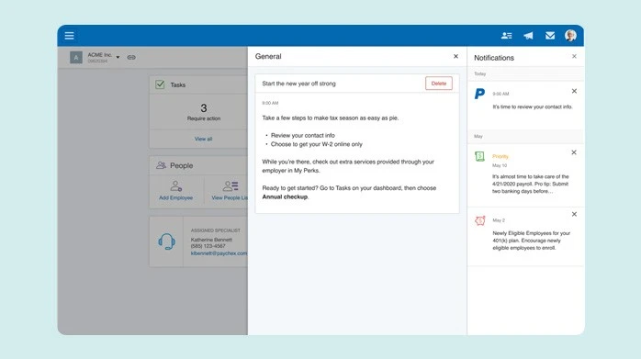Dismiss the May 2 401(k) notification
641x359 pixels.
click(x=574, y=214)
